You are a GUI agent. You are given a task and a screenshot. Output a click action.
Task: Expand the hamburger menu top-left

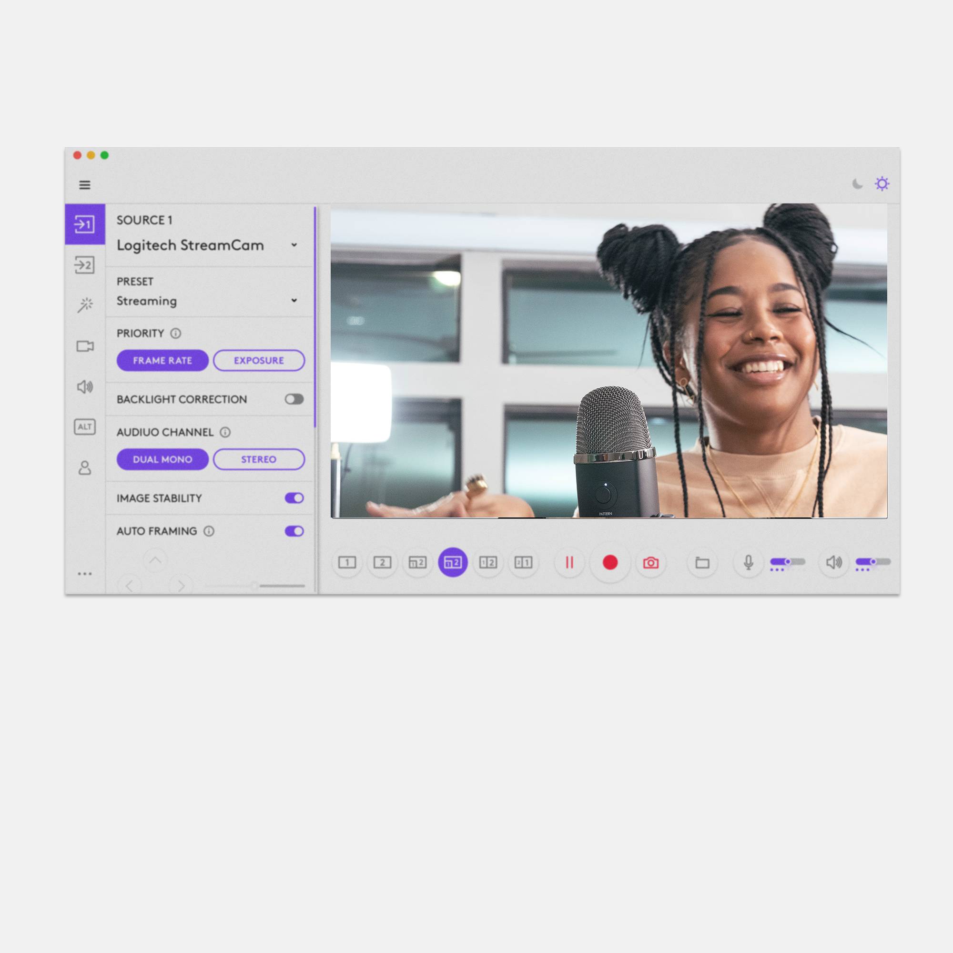(x=85, y=185)
